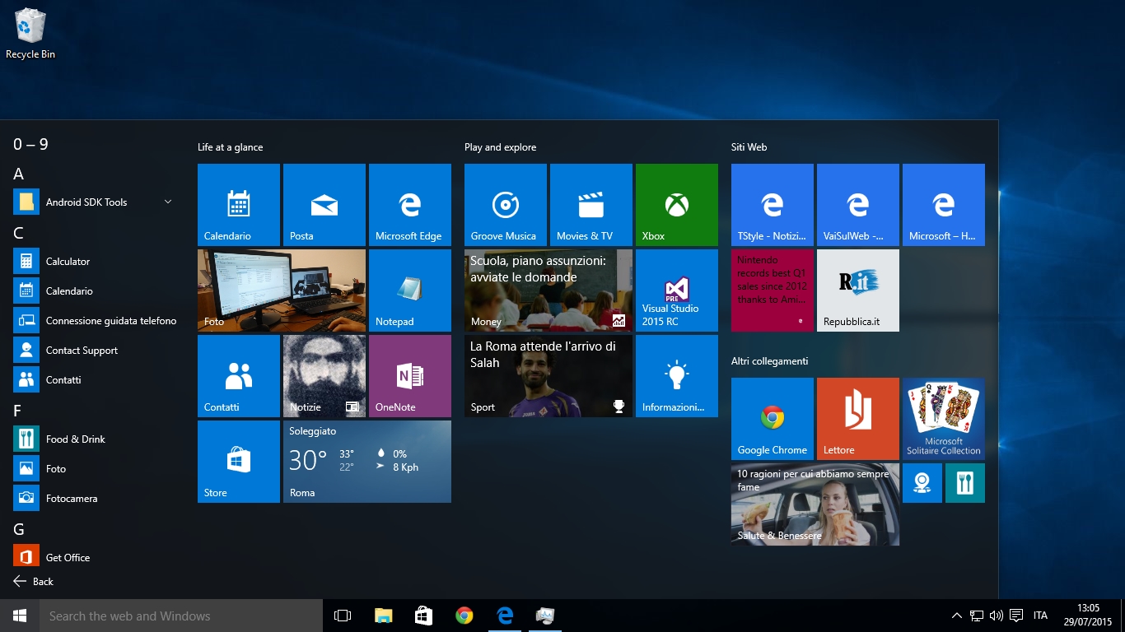The image size is (1125, 632).
Task: Select the ITA language indicator on the taskbar
Action: point(1039,615)
